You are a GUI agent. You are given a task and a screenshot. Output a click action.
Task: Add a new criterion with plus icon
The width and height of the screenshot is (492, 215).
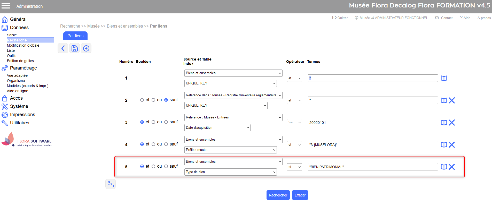click(x=86, y=48)
